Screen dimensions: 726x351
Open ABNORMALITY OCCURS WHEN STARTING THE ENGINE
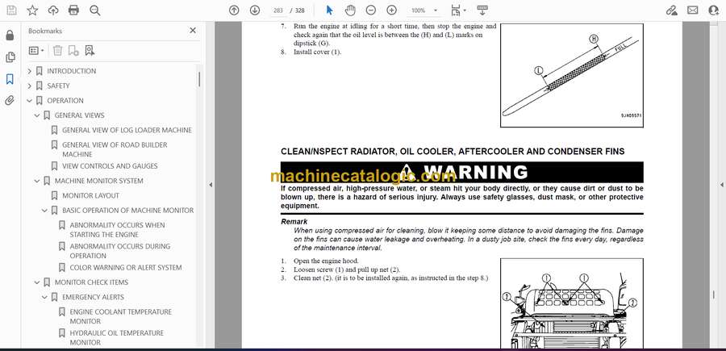click(117, 230)
